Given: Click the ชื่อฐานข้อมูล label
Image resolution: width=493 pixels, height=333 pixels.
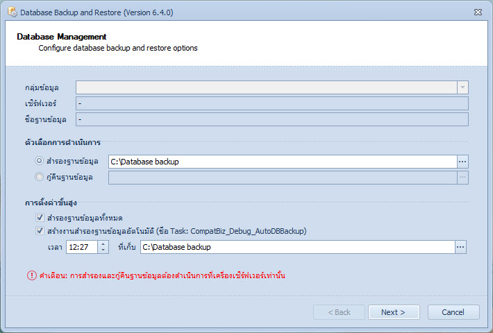Looking at the screenshot, I should [46, 119].
